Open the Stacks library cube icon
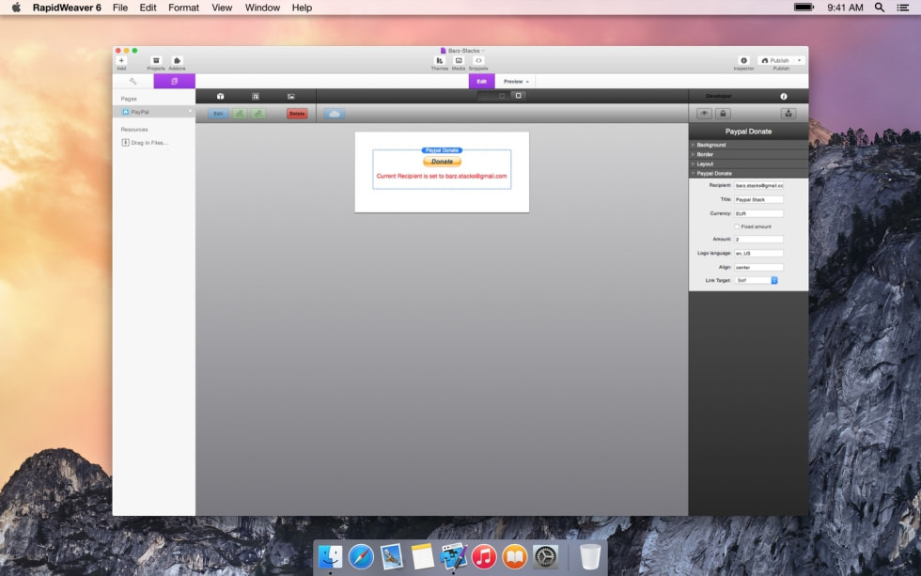Viewport: 921px width, 576px height. click(220, 96)
